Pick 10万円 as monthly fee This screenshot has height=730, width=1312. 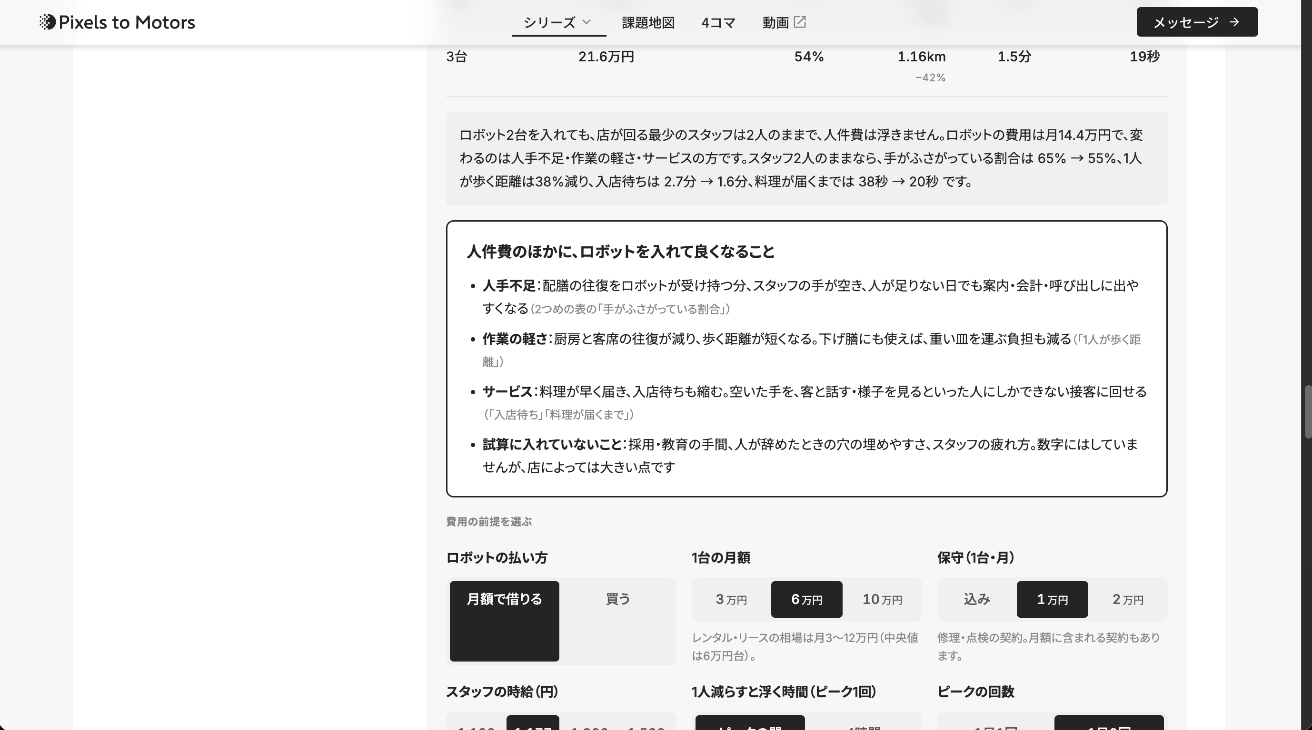882,599
